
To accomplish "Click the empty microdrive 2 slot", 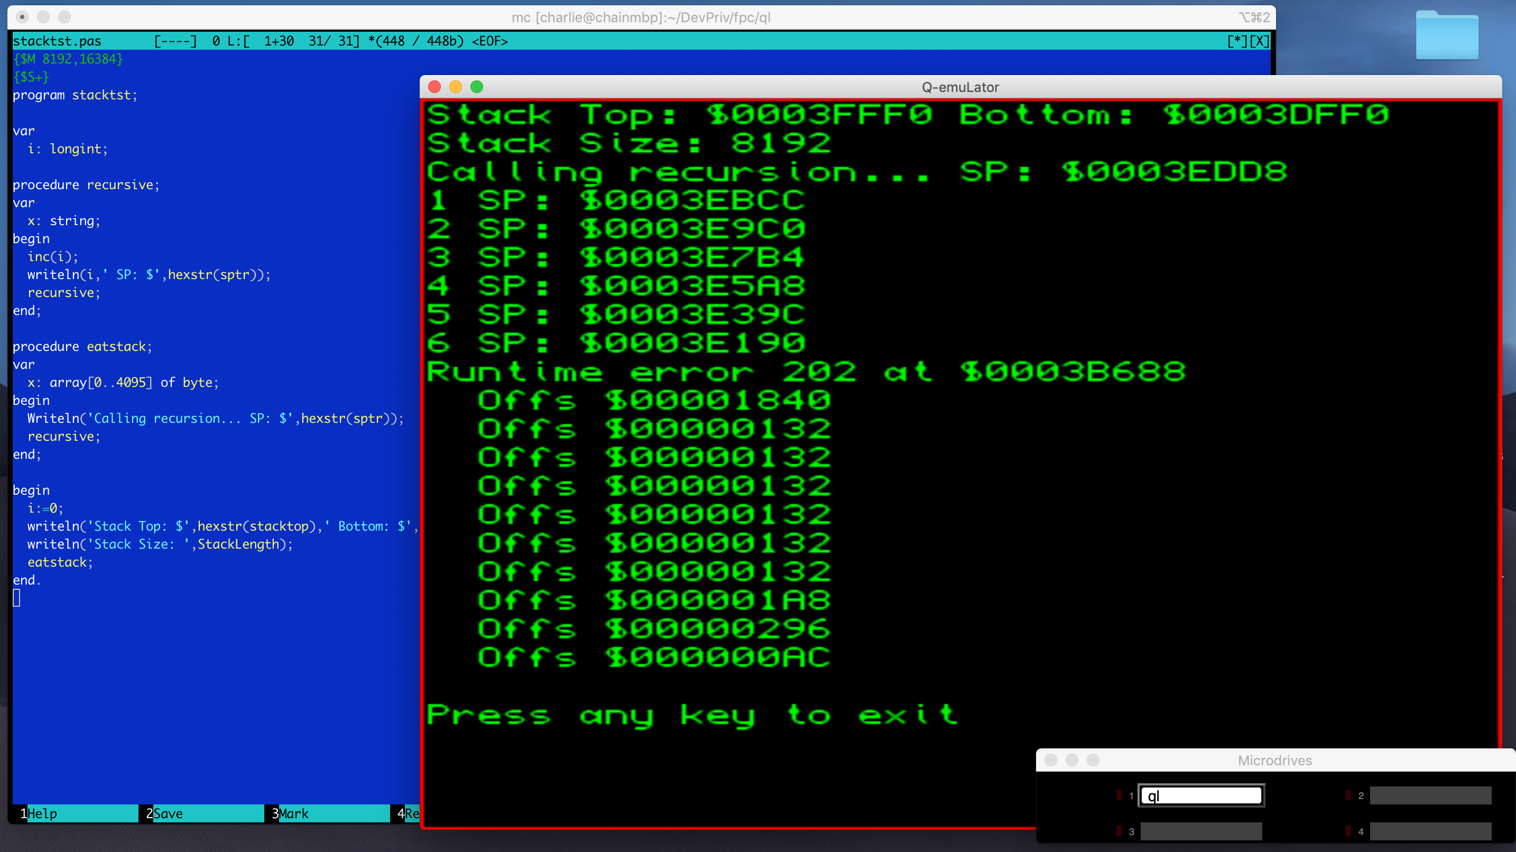I will coord(1430,795).
